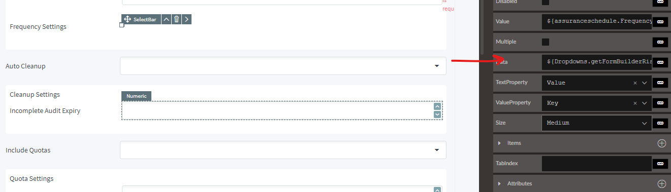Open the Size Medium dropdown
The width and height of the screenshot is (671, 192).
[x=597, y=123]
